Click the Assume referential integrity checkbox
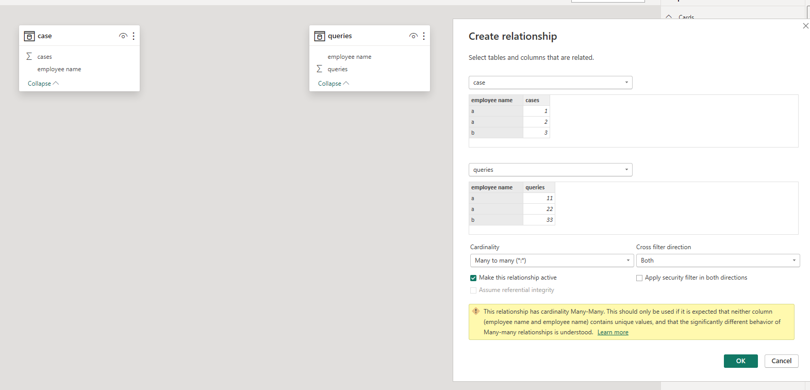 [473, 290]
